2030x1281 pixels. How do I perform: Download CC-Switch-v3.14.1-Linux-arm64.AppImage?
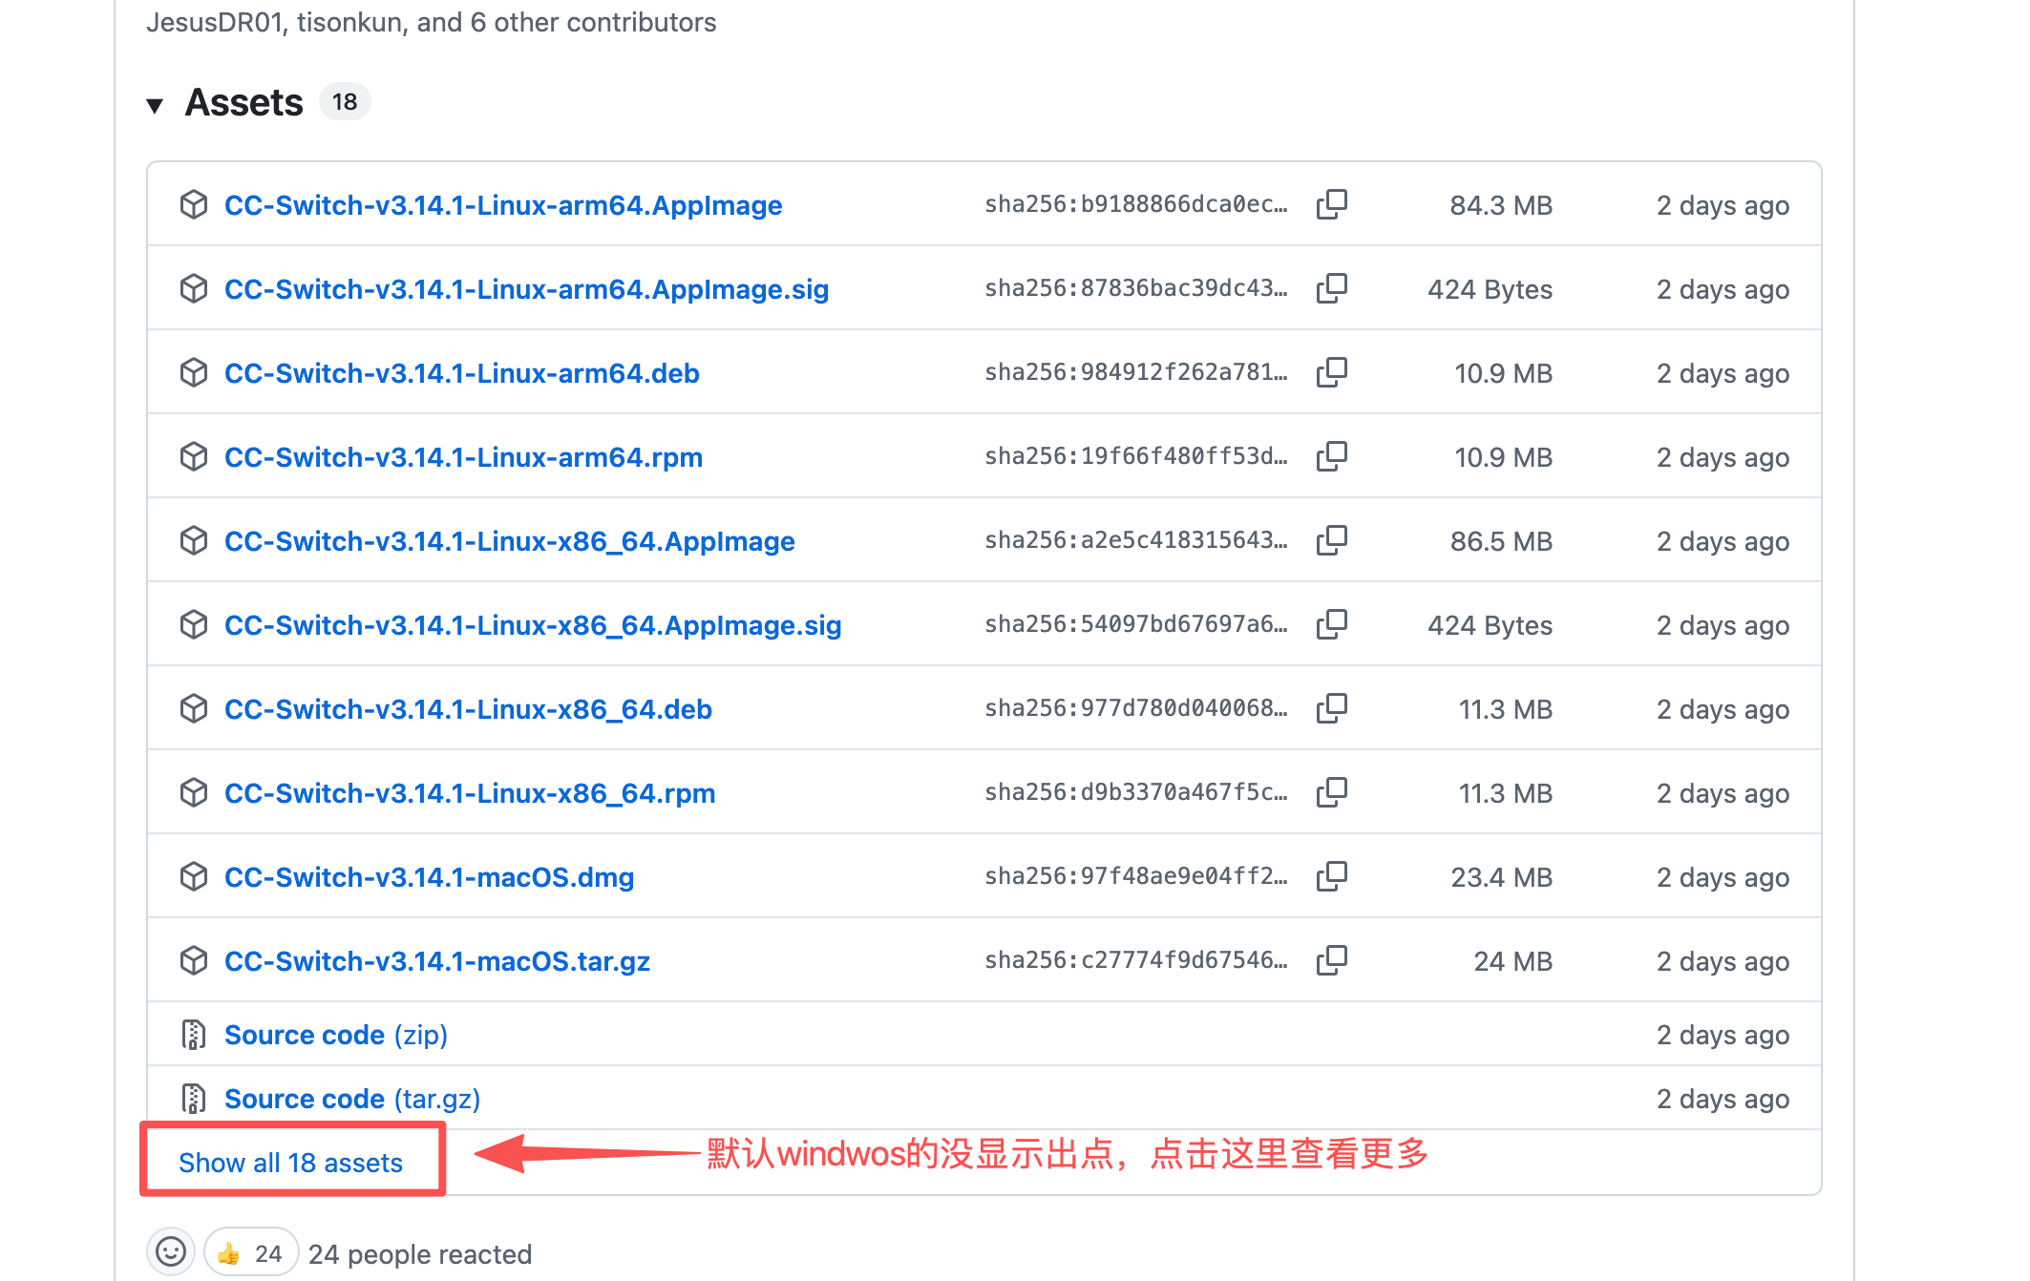tap(503, 205)
